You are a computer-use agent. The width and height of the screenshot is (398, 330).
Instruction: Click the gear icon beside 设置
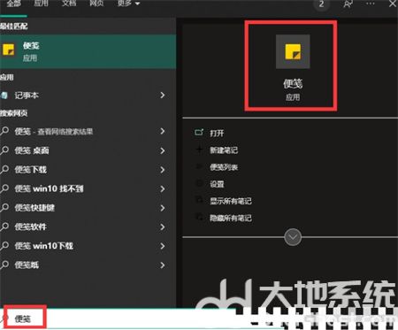pos(199,183)
